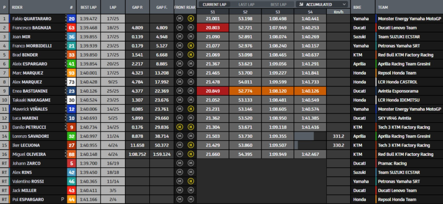This screenshot has height=204, width=443.
Task: Click the pit 'P' indicator beside Pol Espargaro
Action: coord(63,199)
